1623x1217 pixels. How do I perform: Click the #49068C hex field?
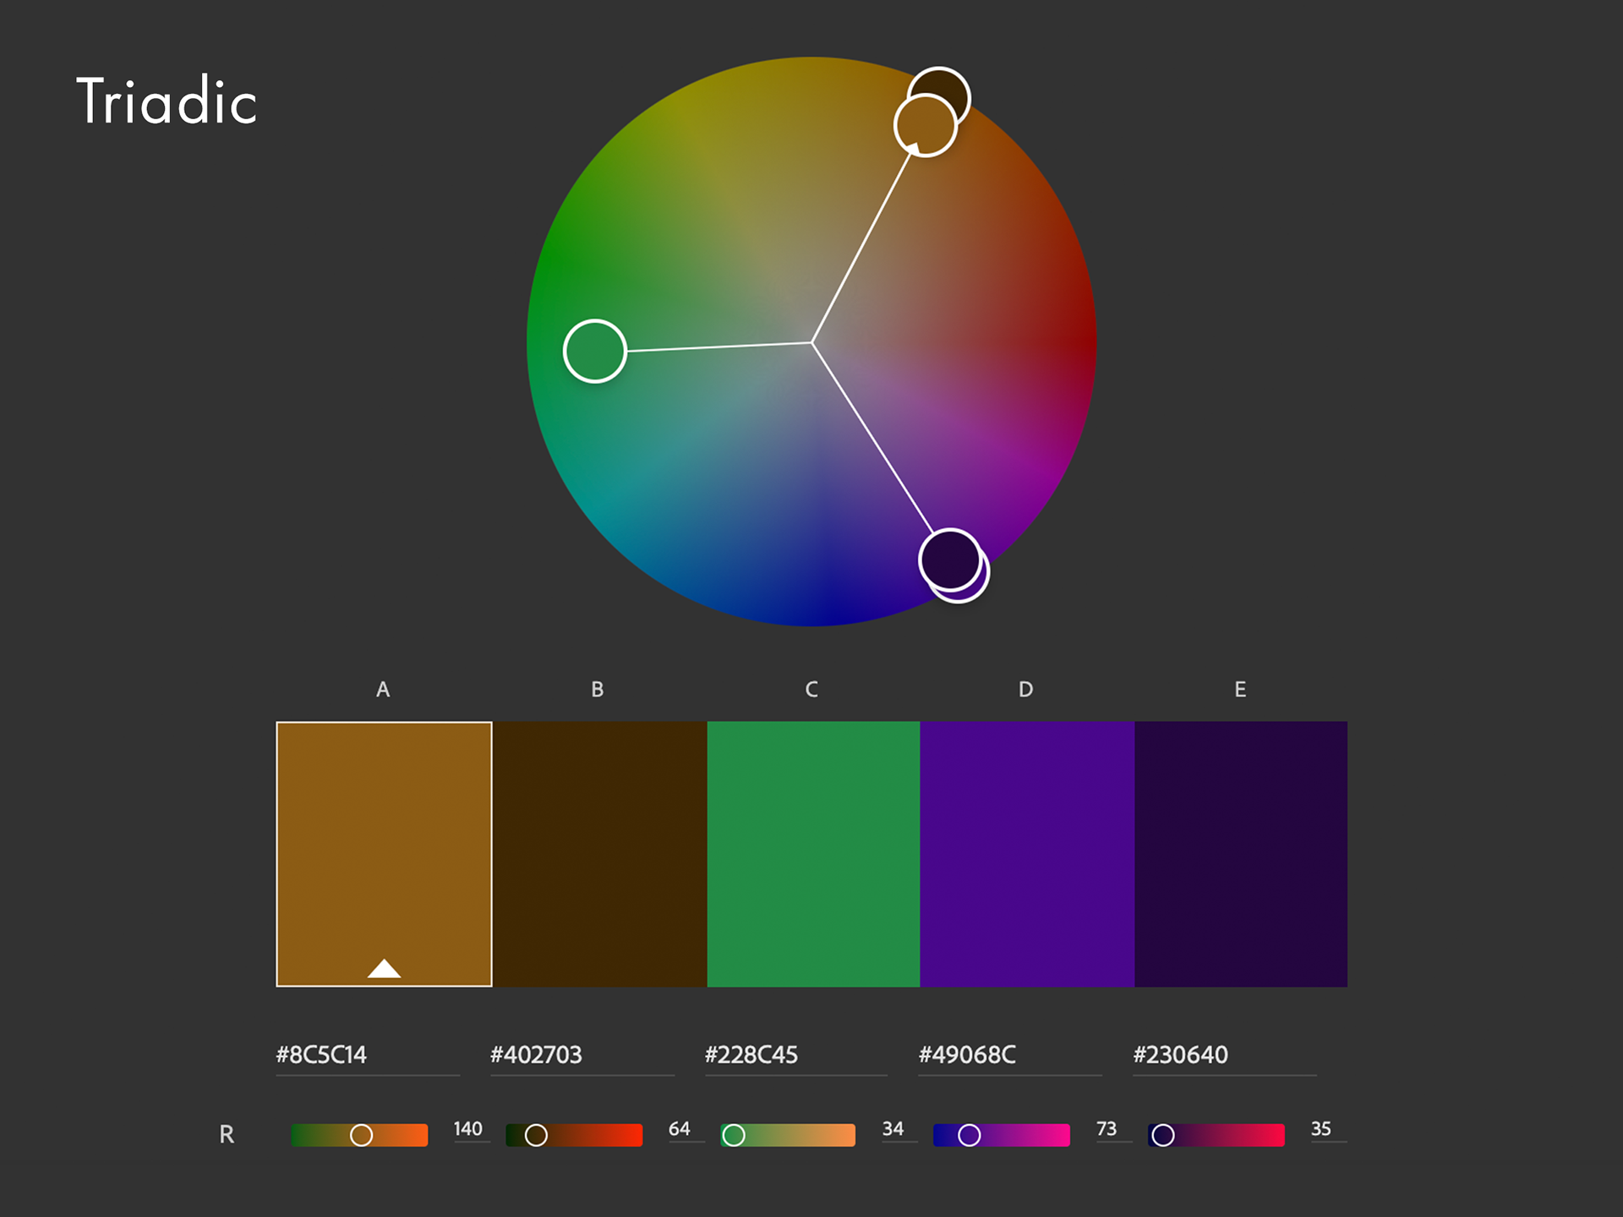click(1010, 1056)
